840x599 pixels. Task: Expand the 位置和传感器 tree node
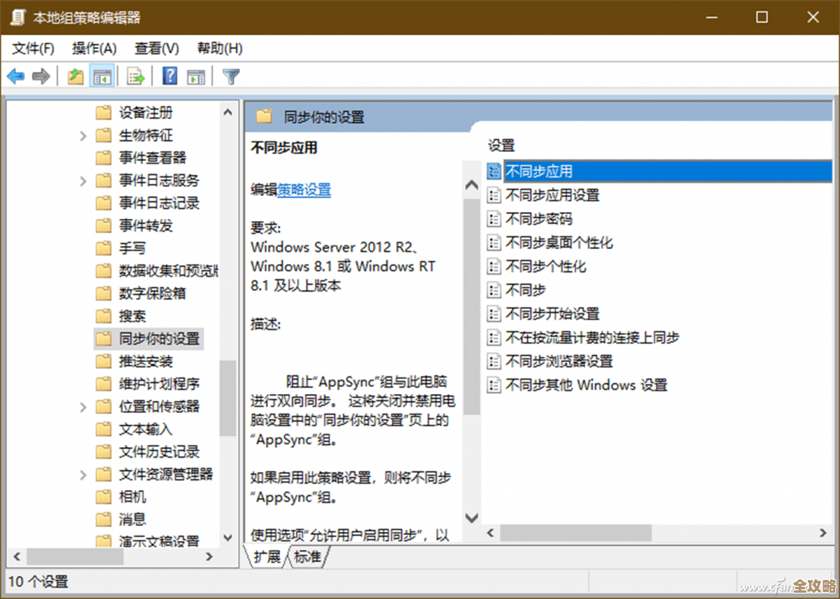click(x=84, y=406)
